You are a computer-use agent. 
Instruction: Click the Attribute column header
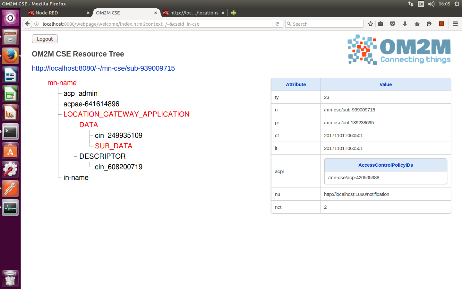click(296, 84)
